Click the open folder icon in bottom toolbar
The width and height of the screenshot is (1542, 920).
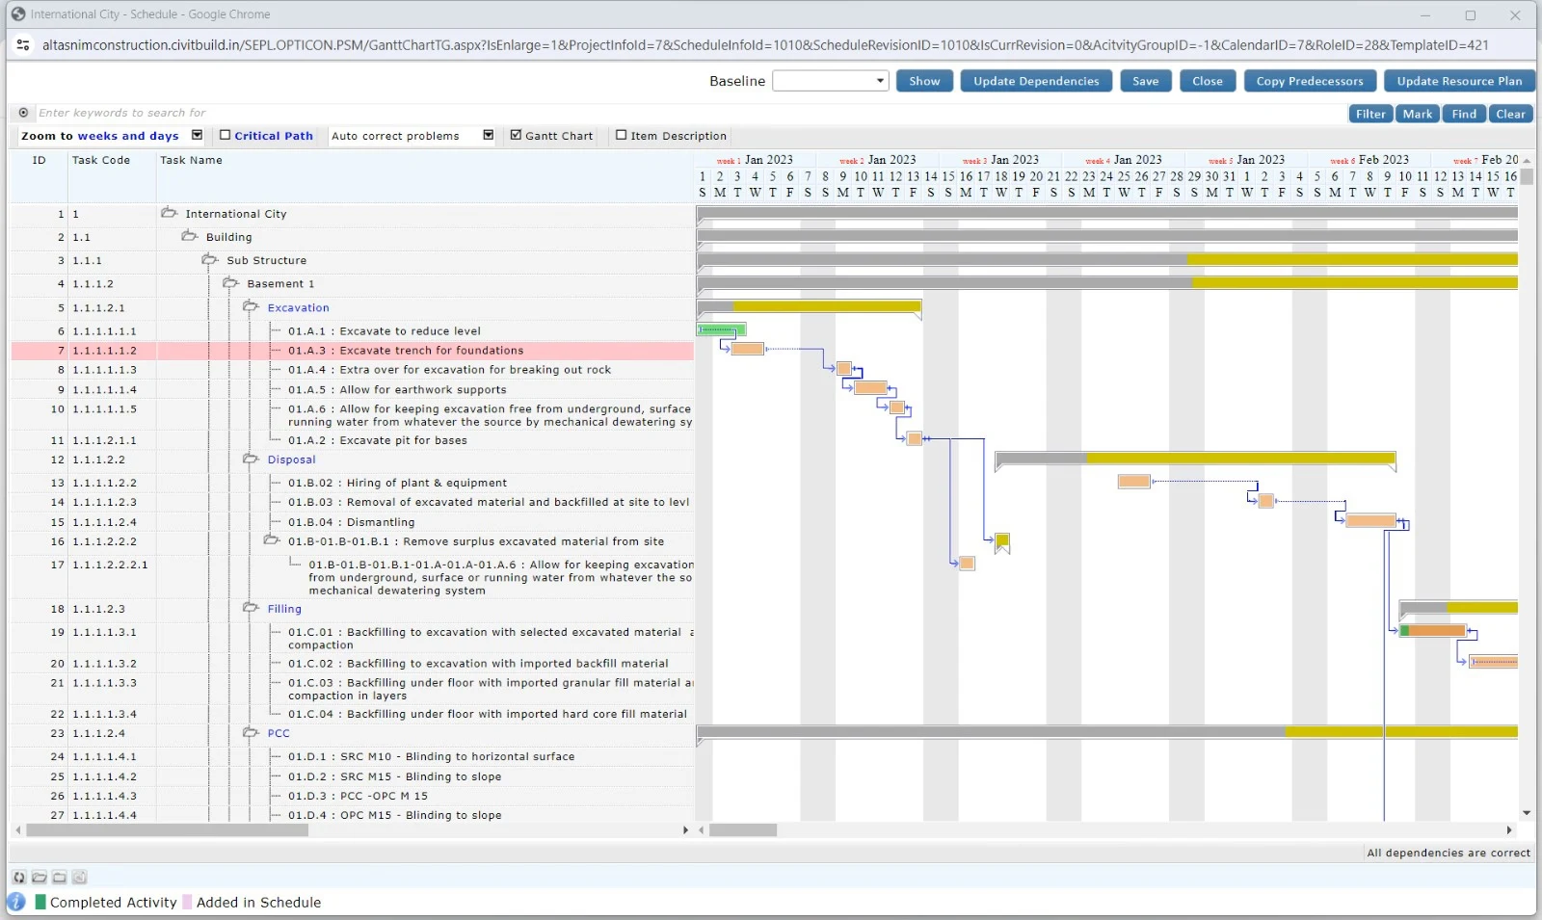pos(40,878)
